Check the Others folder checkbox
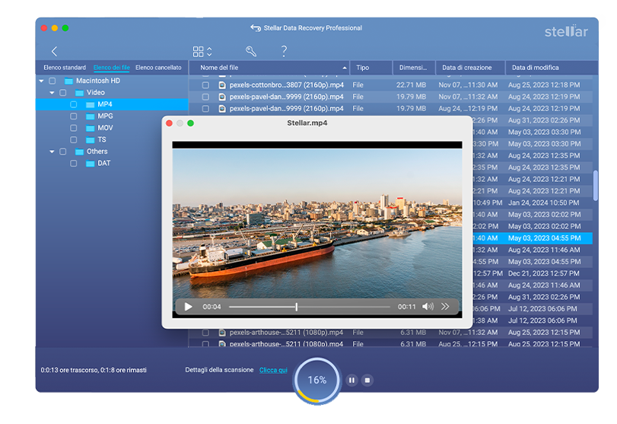The height and width of the screenshot is (424, 617). (x=62, y=152)
